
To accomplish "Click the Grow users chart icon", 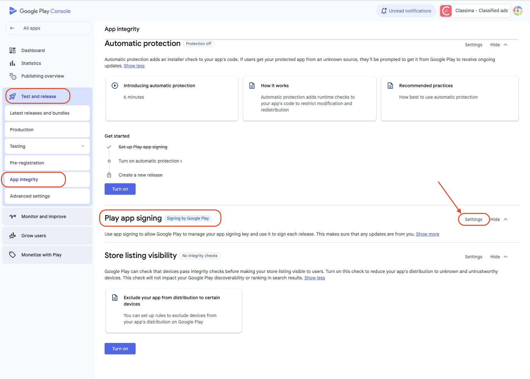I will click(x=12, y=236).
